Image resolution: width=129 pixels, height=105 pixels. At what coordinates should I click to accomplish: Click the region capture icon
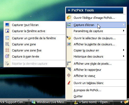click(7, 44)
